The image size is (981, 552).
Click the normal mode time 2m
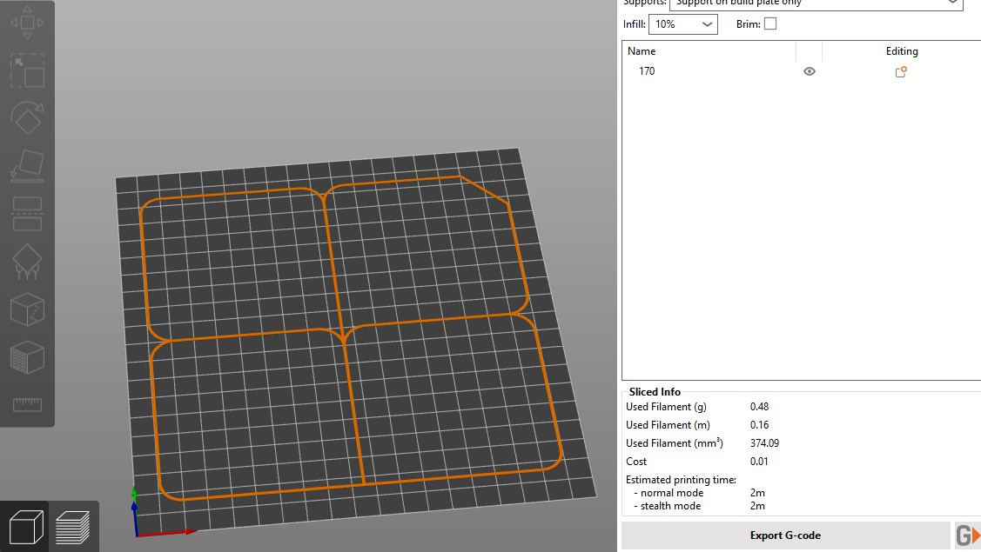click(757, 493)
